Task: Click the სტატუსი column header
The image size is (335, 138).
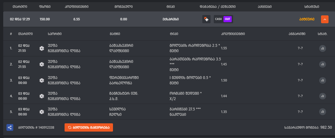Action: click(x=312, y=6)
